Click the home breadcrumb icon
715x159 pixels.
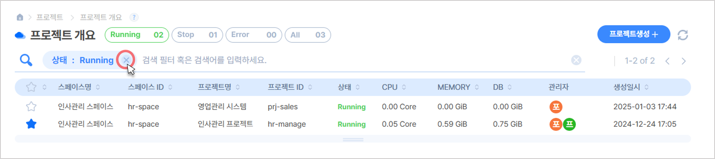(x=20, y=17)
